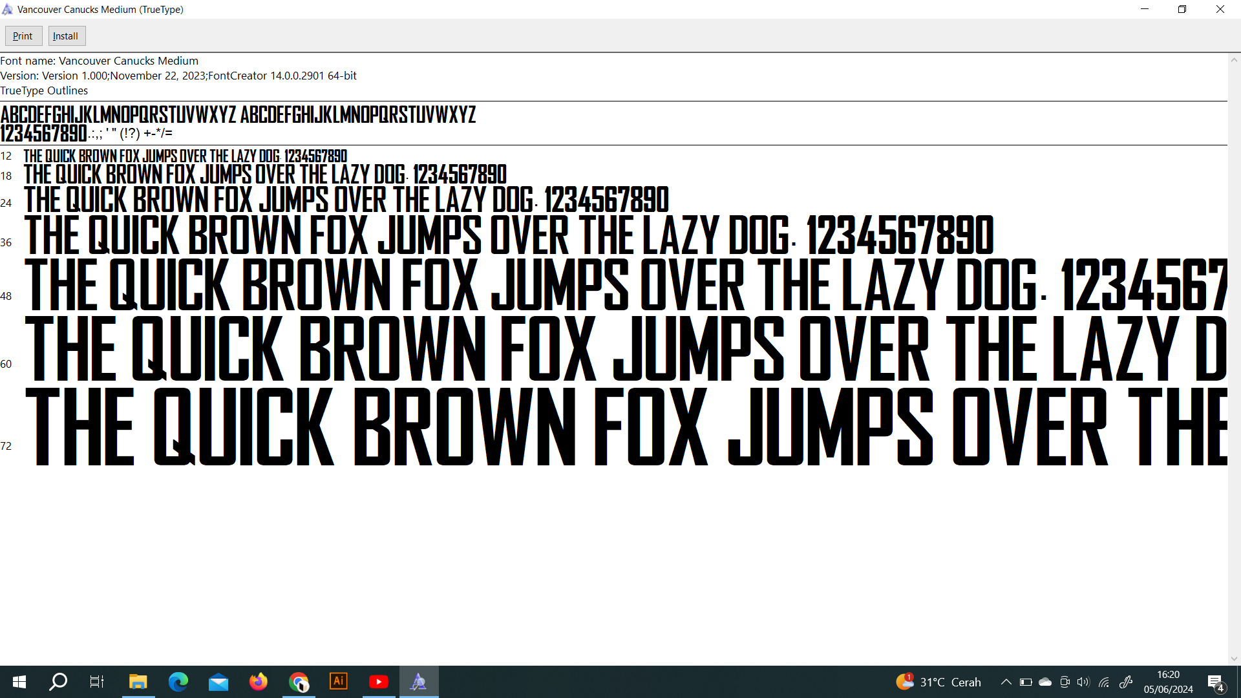Open Google Chrome taskbar icon
This screenshot has width=1241, height=698.
(x=299, y=682)
